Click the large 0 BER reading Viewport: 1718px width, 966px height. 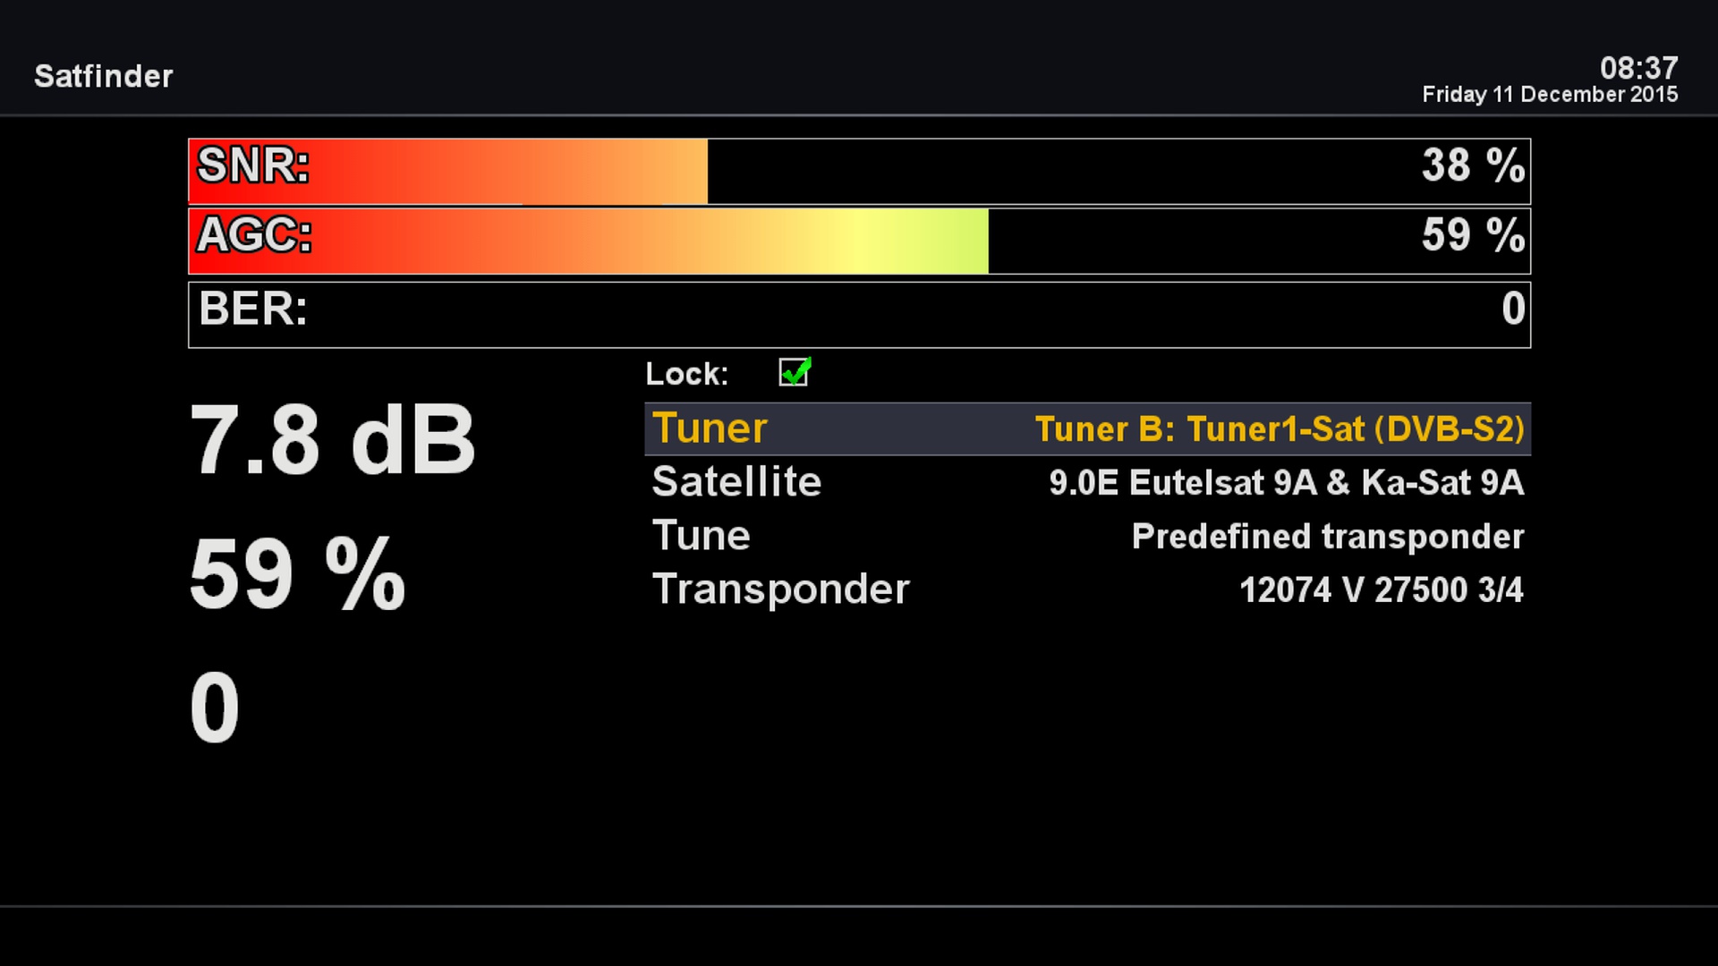click(215, 708)
